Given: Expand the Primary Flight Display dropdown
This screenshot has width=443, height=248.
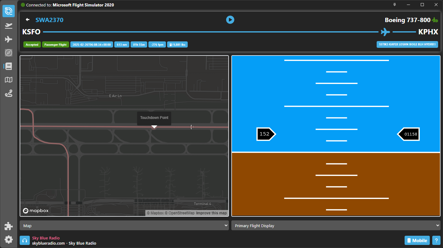Looking at the screenshot, I should pos(336,226).
